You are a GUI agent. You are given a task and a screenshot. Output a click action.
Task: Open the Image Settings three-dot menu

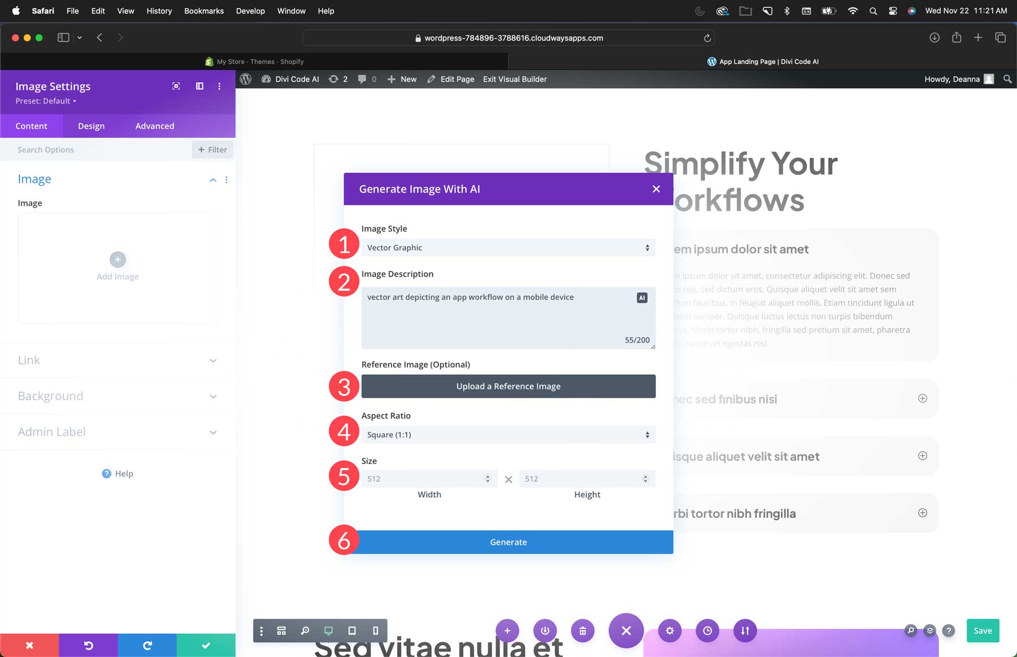click(219, 86)
